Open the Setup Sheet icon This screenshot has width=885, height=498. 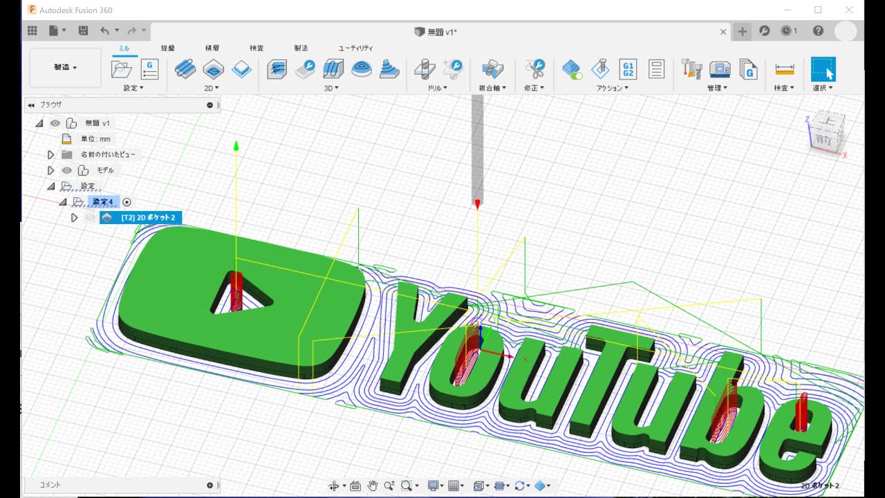(656, 69)
